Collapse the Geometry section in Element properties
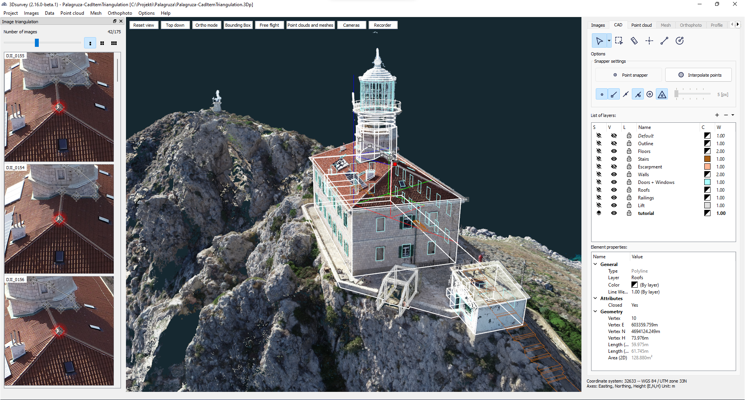 pyautogui.click(x=596, y=311)
